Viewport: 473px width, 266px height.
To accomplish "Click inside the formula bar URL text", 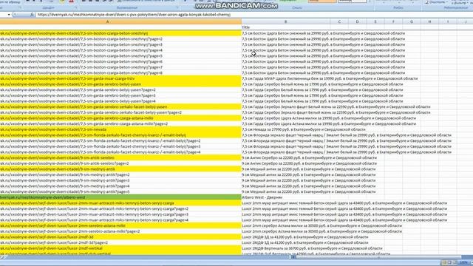I will point(134,15).
